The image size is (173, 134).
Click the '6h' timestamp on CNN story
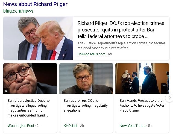(x=110, y=54)
